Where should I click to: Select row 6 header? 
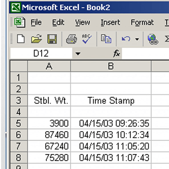point(19,135)
